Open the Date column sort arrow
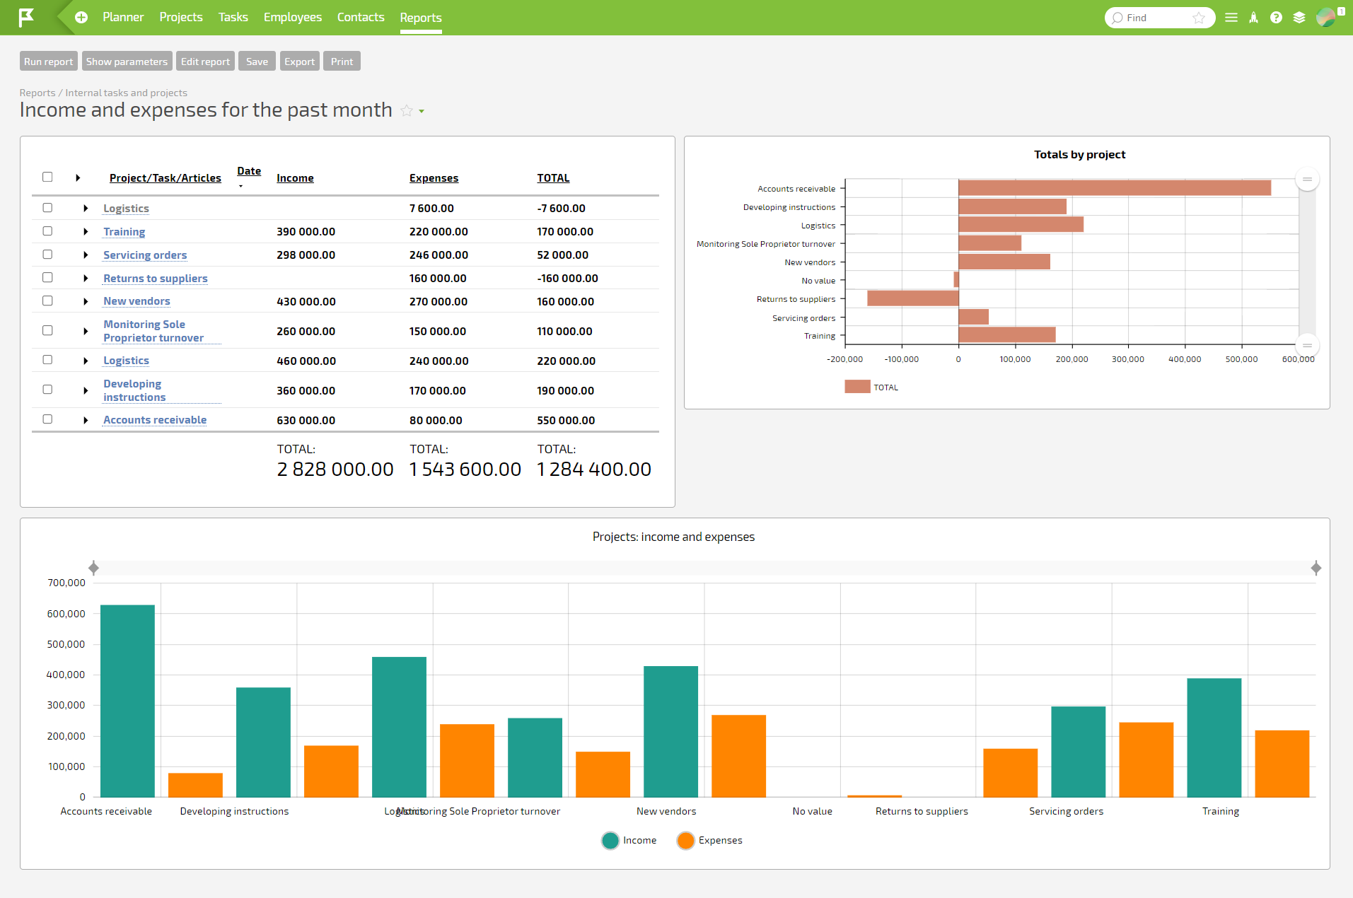1353x898 pixels. pyautogui.click(x=240, y=186)
